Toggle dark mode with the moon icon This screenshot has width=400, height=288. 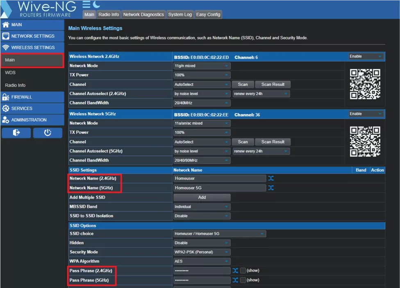(96, 5)
